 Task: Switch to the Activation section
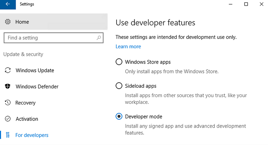coord(27,119)
